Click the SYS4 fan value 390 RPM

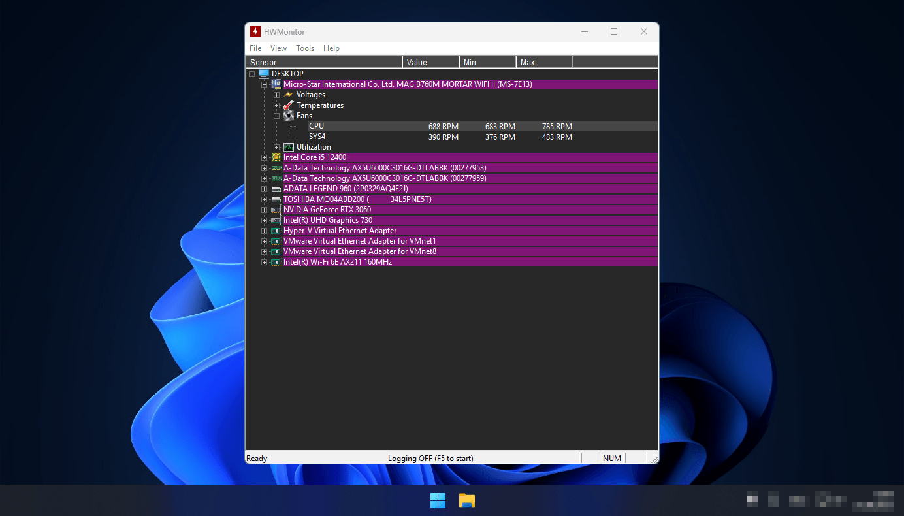[x=444, y=137]
